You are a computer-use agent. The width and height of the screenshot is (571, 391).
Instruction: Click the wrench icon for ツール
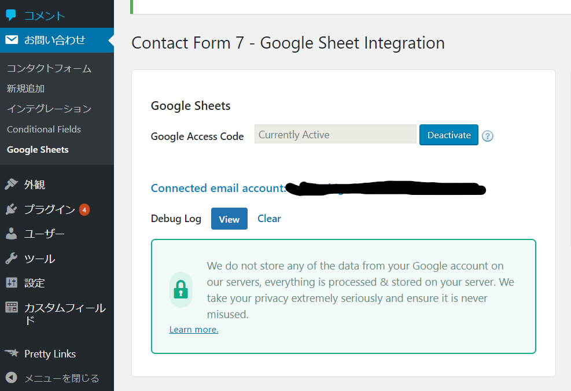12,259
